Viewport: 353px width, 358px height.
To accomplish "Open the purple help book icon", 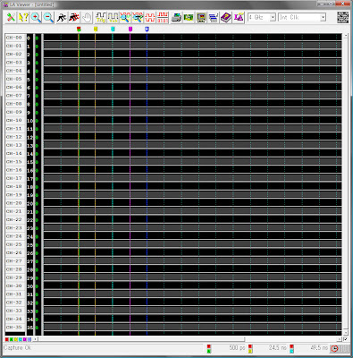I will (x=226, y=18).
